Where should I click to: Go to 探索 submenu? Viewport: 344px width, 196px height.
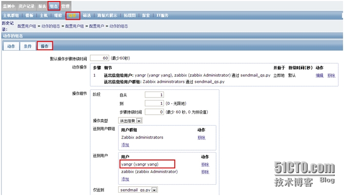(146, 15)
